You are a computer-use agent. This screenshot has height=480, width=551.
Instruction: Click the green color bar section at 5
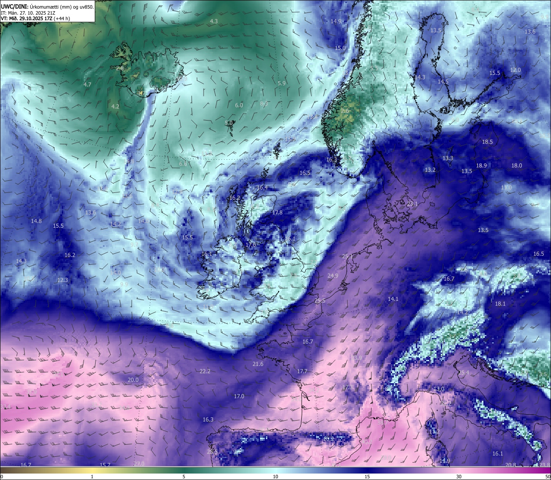coord(184,471)
